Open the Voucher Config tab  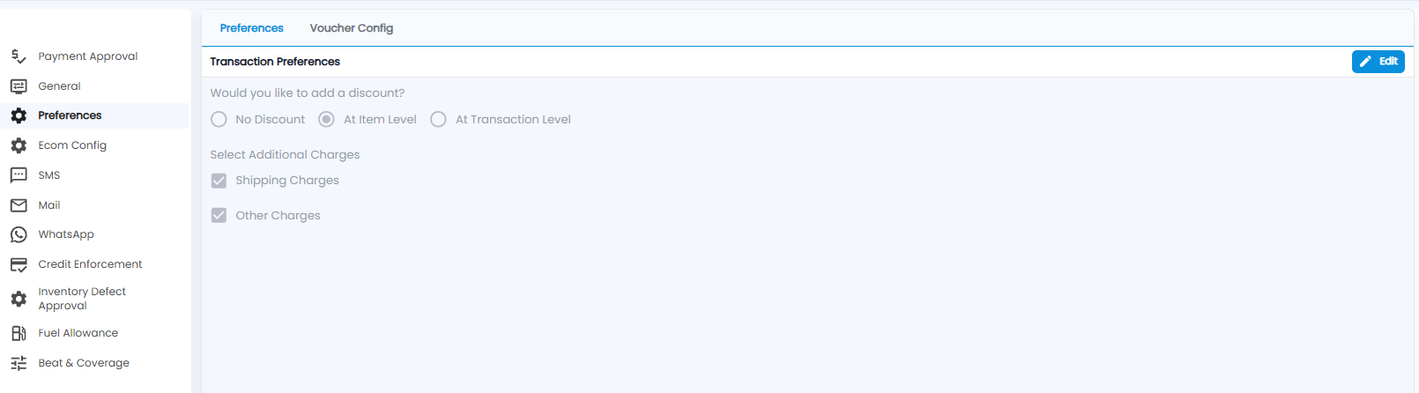352,28
